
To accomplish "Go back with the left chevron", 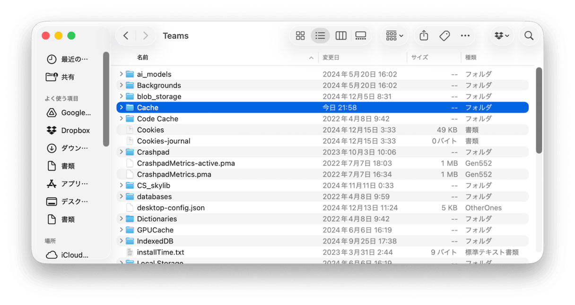I will click(x=126, y=36).
